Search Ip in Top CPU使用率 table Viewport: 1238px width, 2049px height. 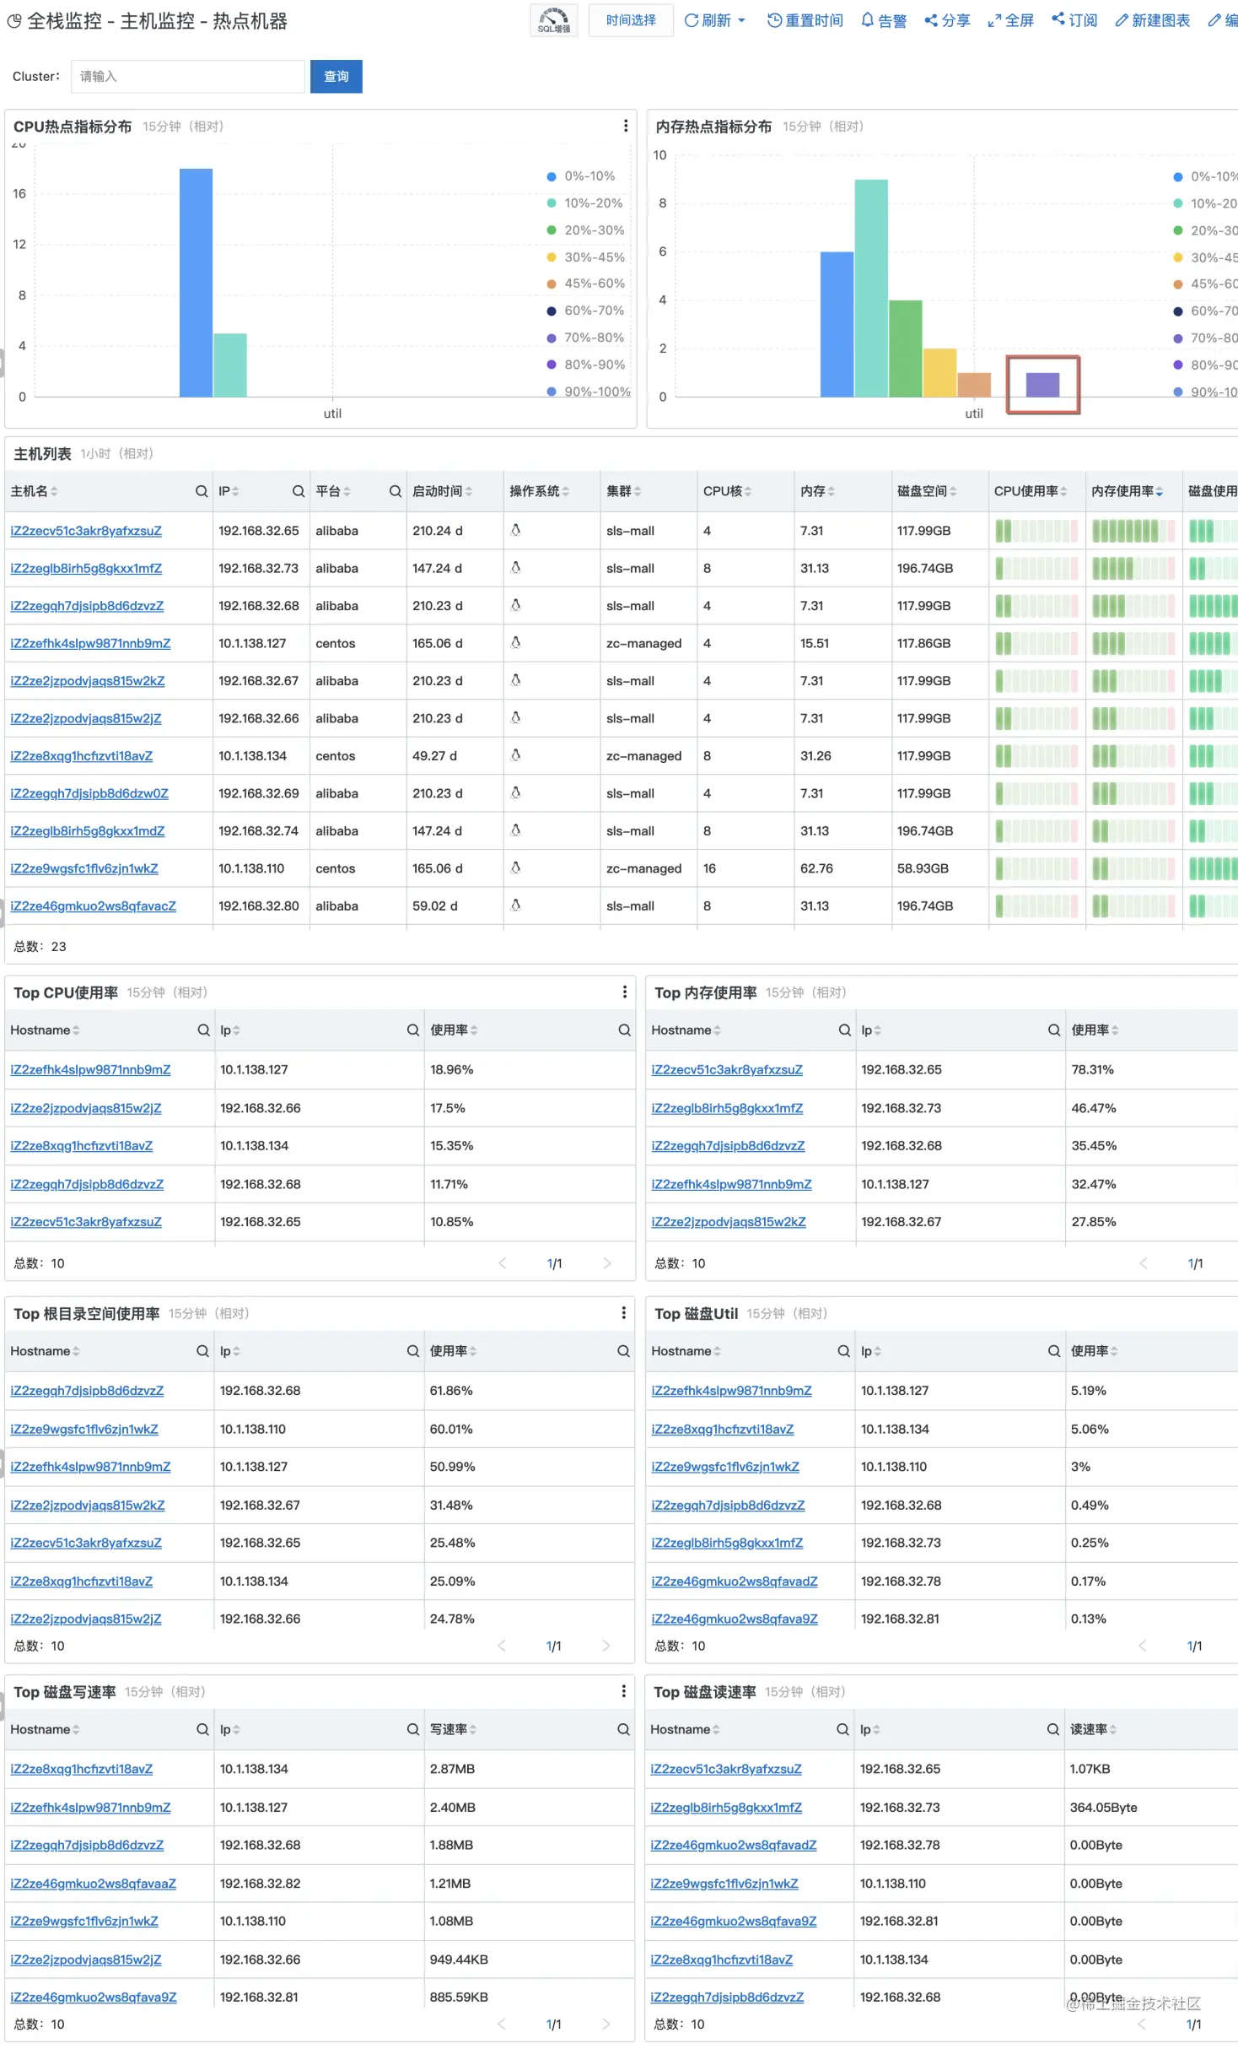tap(413, 1030)
